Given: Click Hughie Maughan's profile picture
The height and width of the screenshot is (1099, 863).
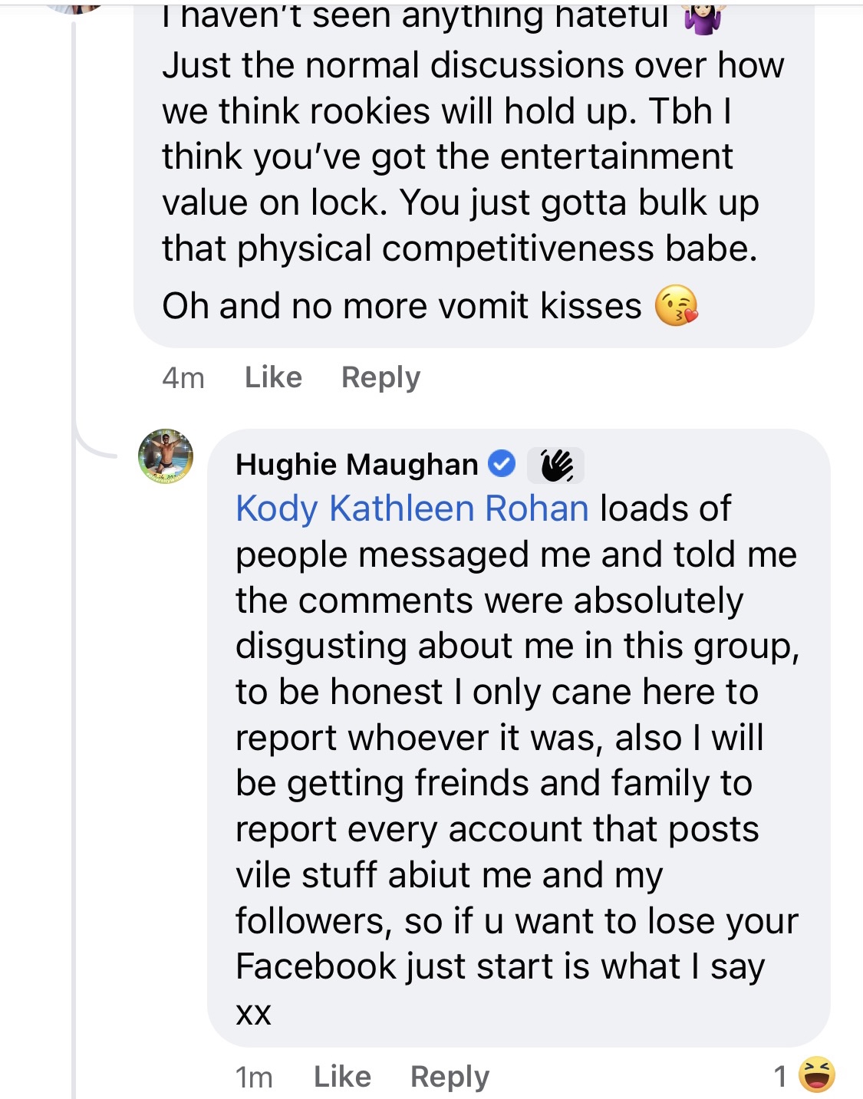Looking at the screenshot, I should pos(166,456).
